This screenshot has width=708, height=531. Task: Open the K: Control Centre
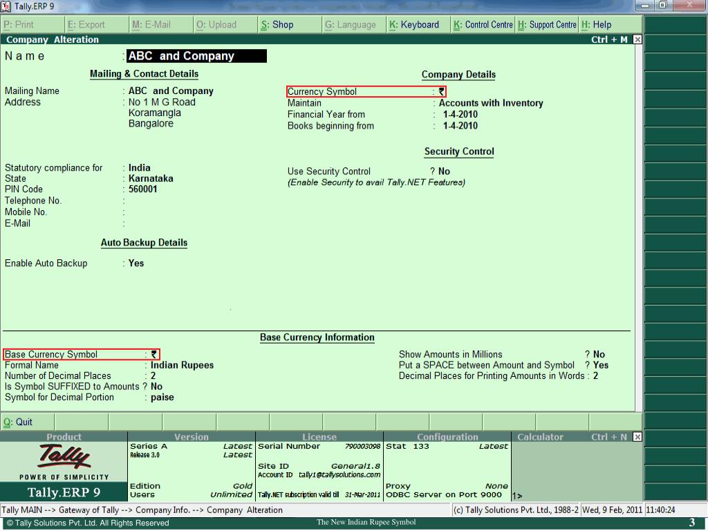(483, 25)
